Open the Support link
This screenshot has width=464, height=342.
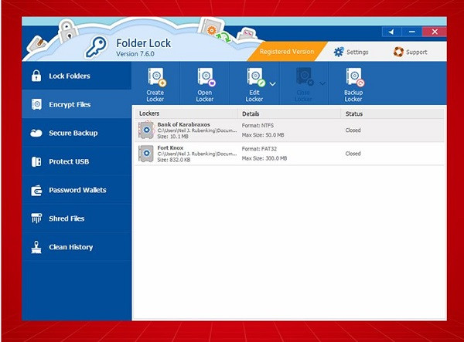tap(411, 52)
